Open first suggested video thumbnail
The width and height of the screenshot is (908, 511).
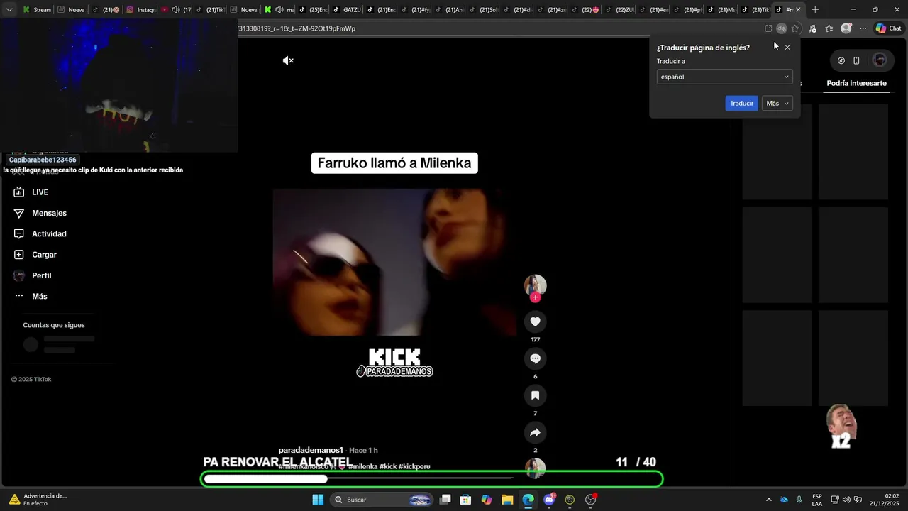coord(777,152)
